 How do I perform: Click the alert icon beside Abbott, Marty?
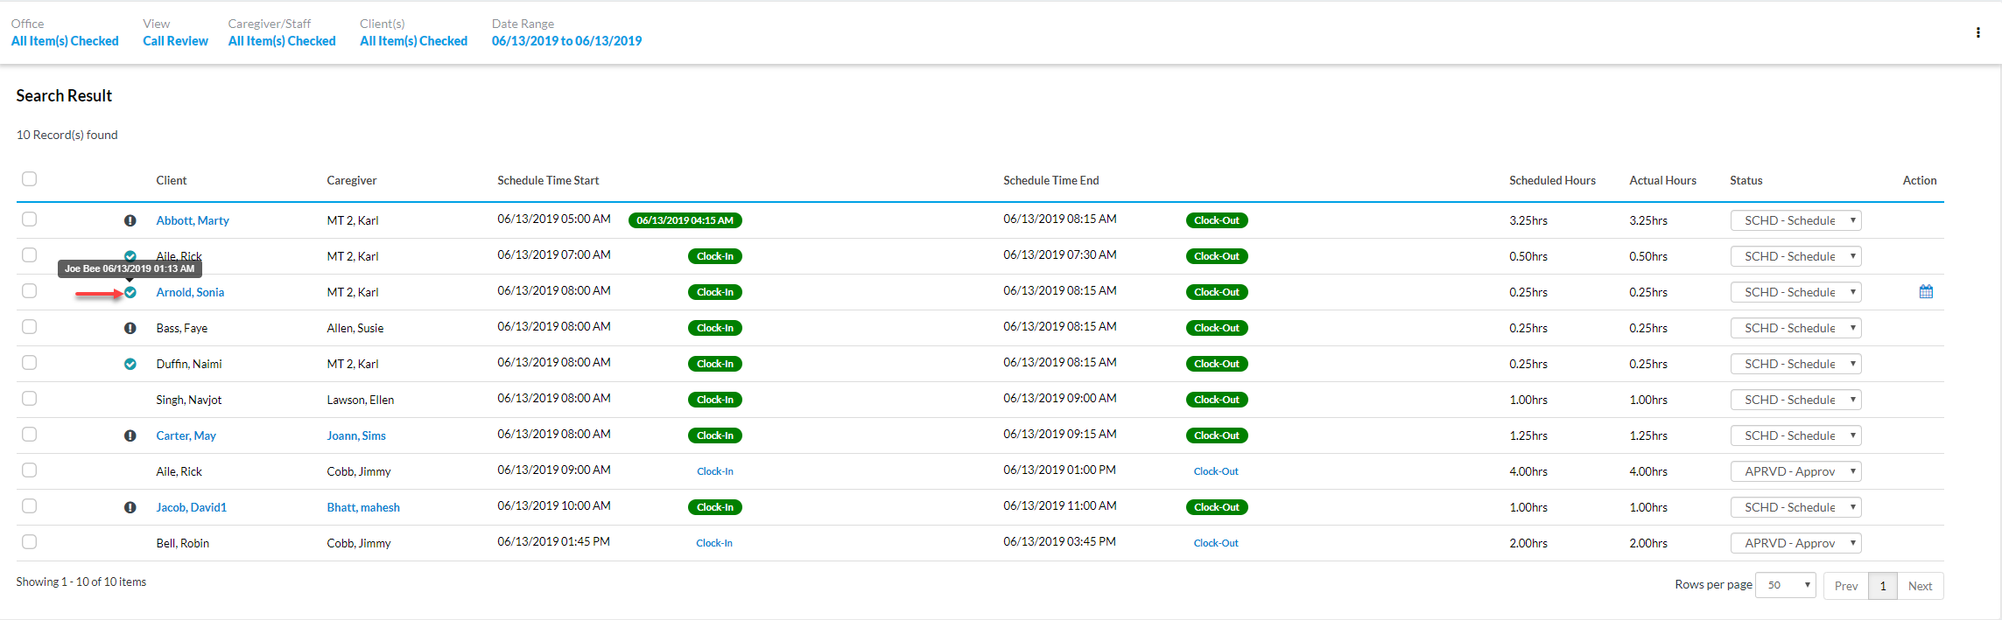pos(130,220)
